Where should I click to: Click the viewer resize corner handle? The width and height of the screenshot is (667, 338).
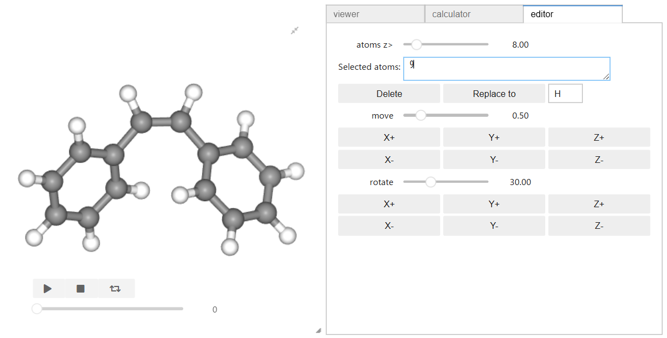pyautogui.click(x=318, y=330)
